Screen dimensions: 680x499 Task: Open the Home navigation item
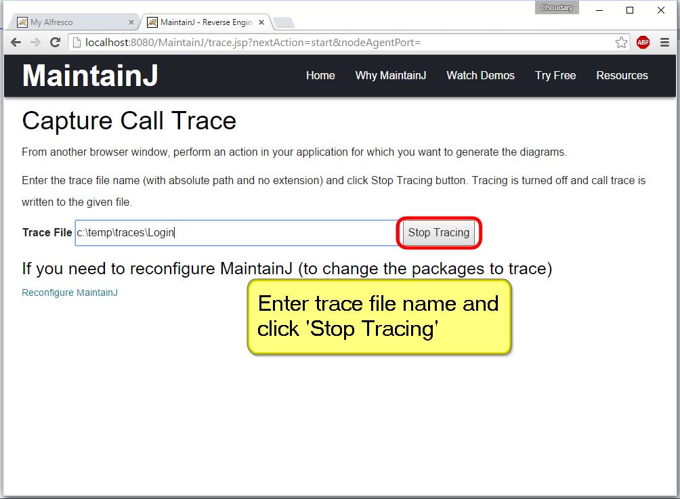(x=320, y=75)
